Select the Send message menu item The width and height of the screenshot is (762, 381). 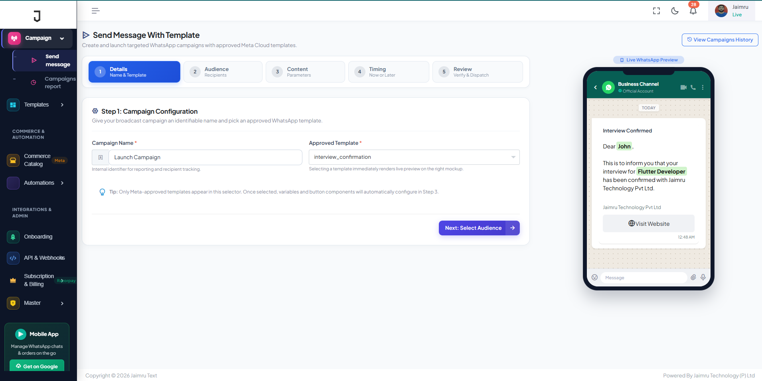click(x=45, y=60)
